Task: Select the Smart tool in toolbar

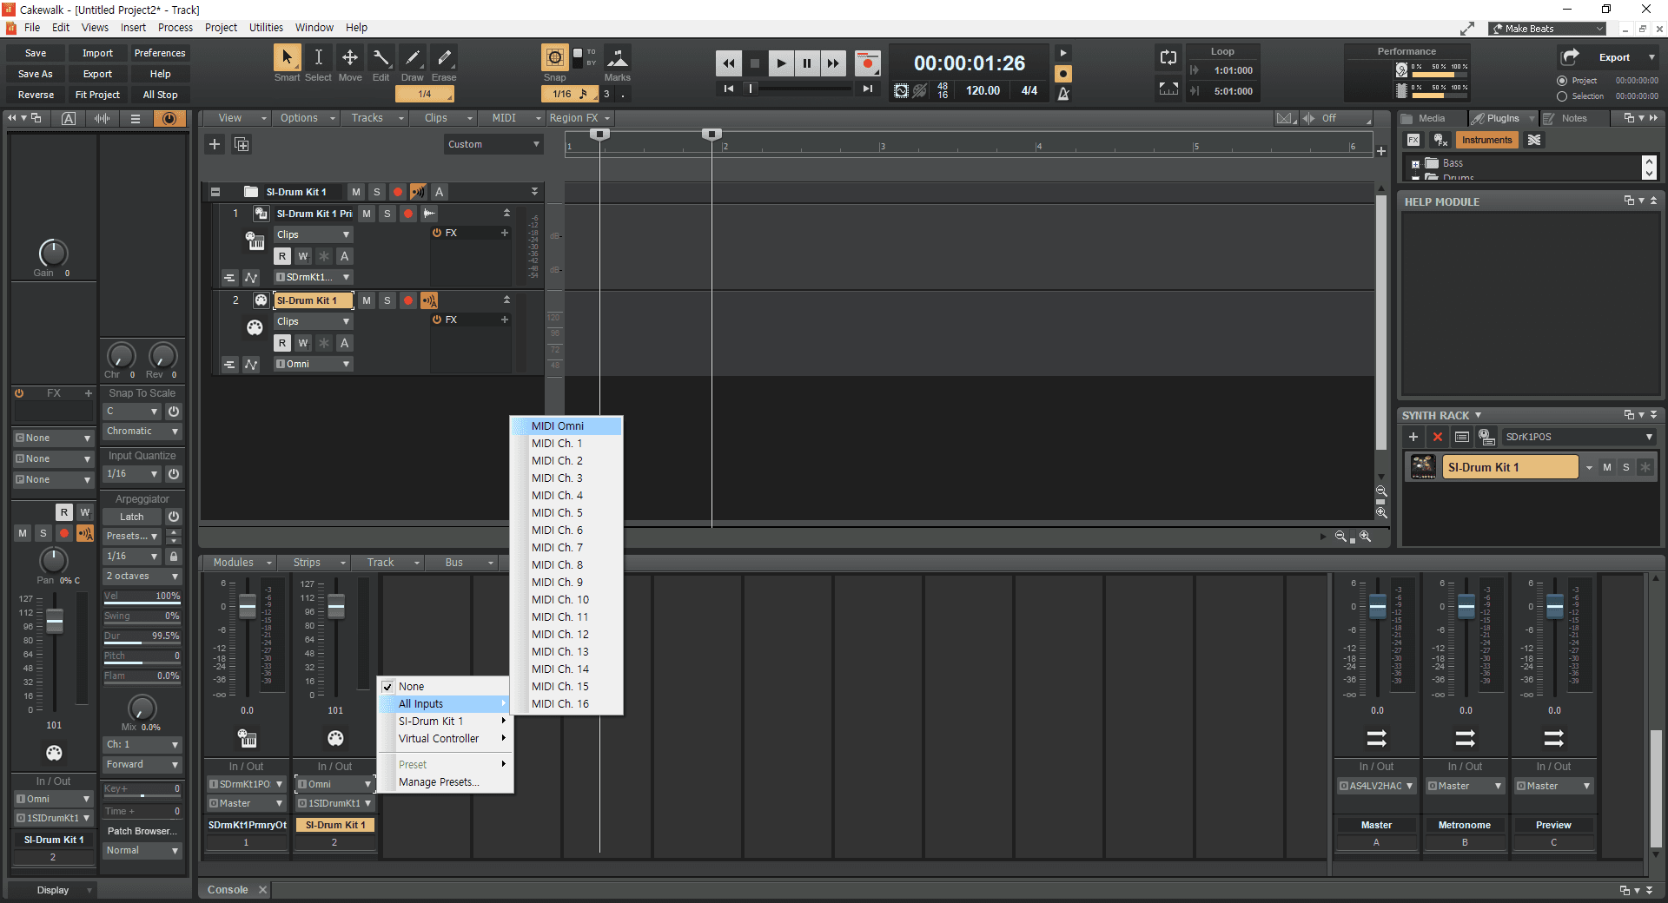Action: pyautogui.click(x=286, y=58)
